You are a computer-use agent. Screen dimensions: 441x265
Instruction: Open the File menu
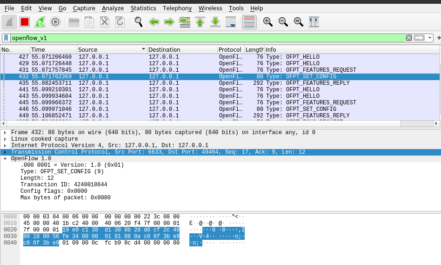click(9, 8)
